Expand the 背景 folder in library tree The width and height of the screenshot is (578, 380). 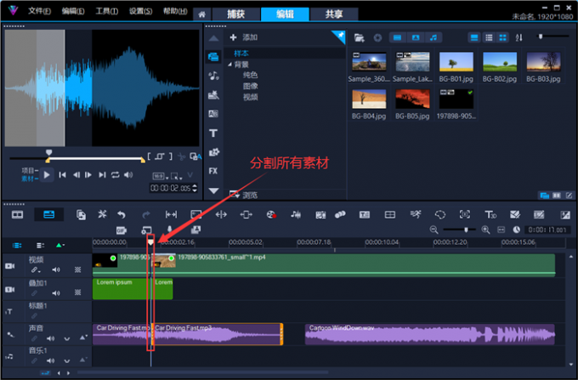click(229, 65)
